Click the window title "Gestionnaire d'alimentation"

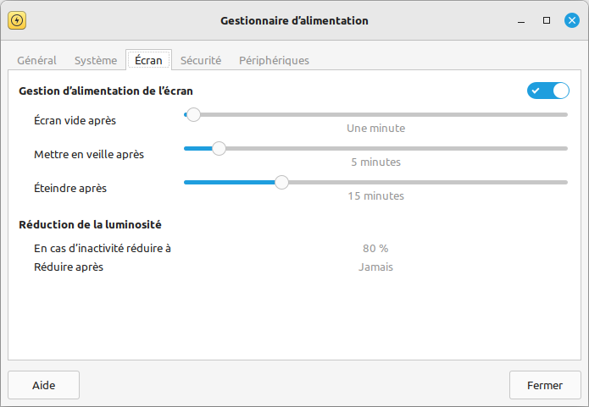[295, 20]
